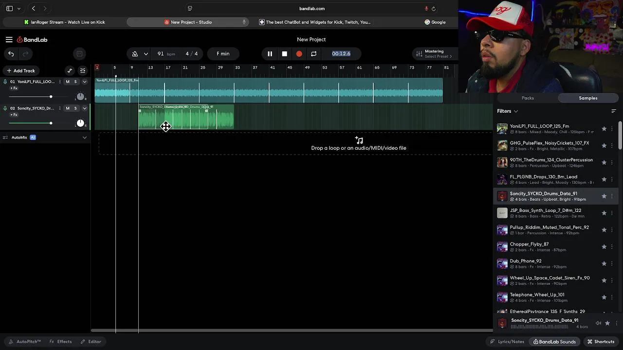The image size is (623, 350).
Task: Add Fx to track 02
Action: pyautogui.click(x=14, y=115)
